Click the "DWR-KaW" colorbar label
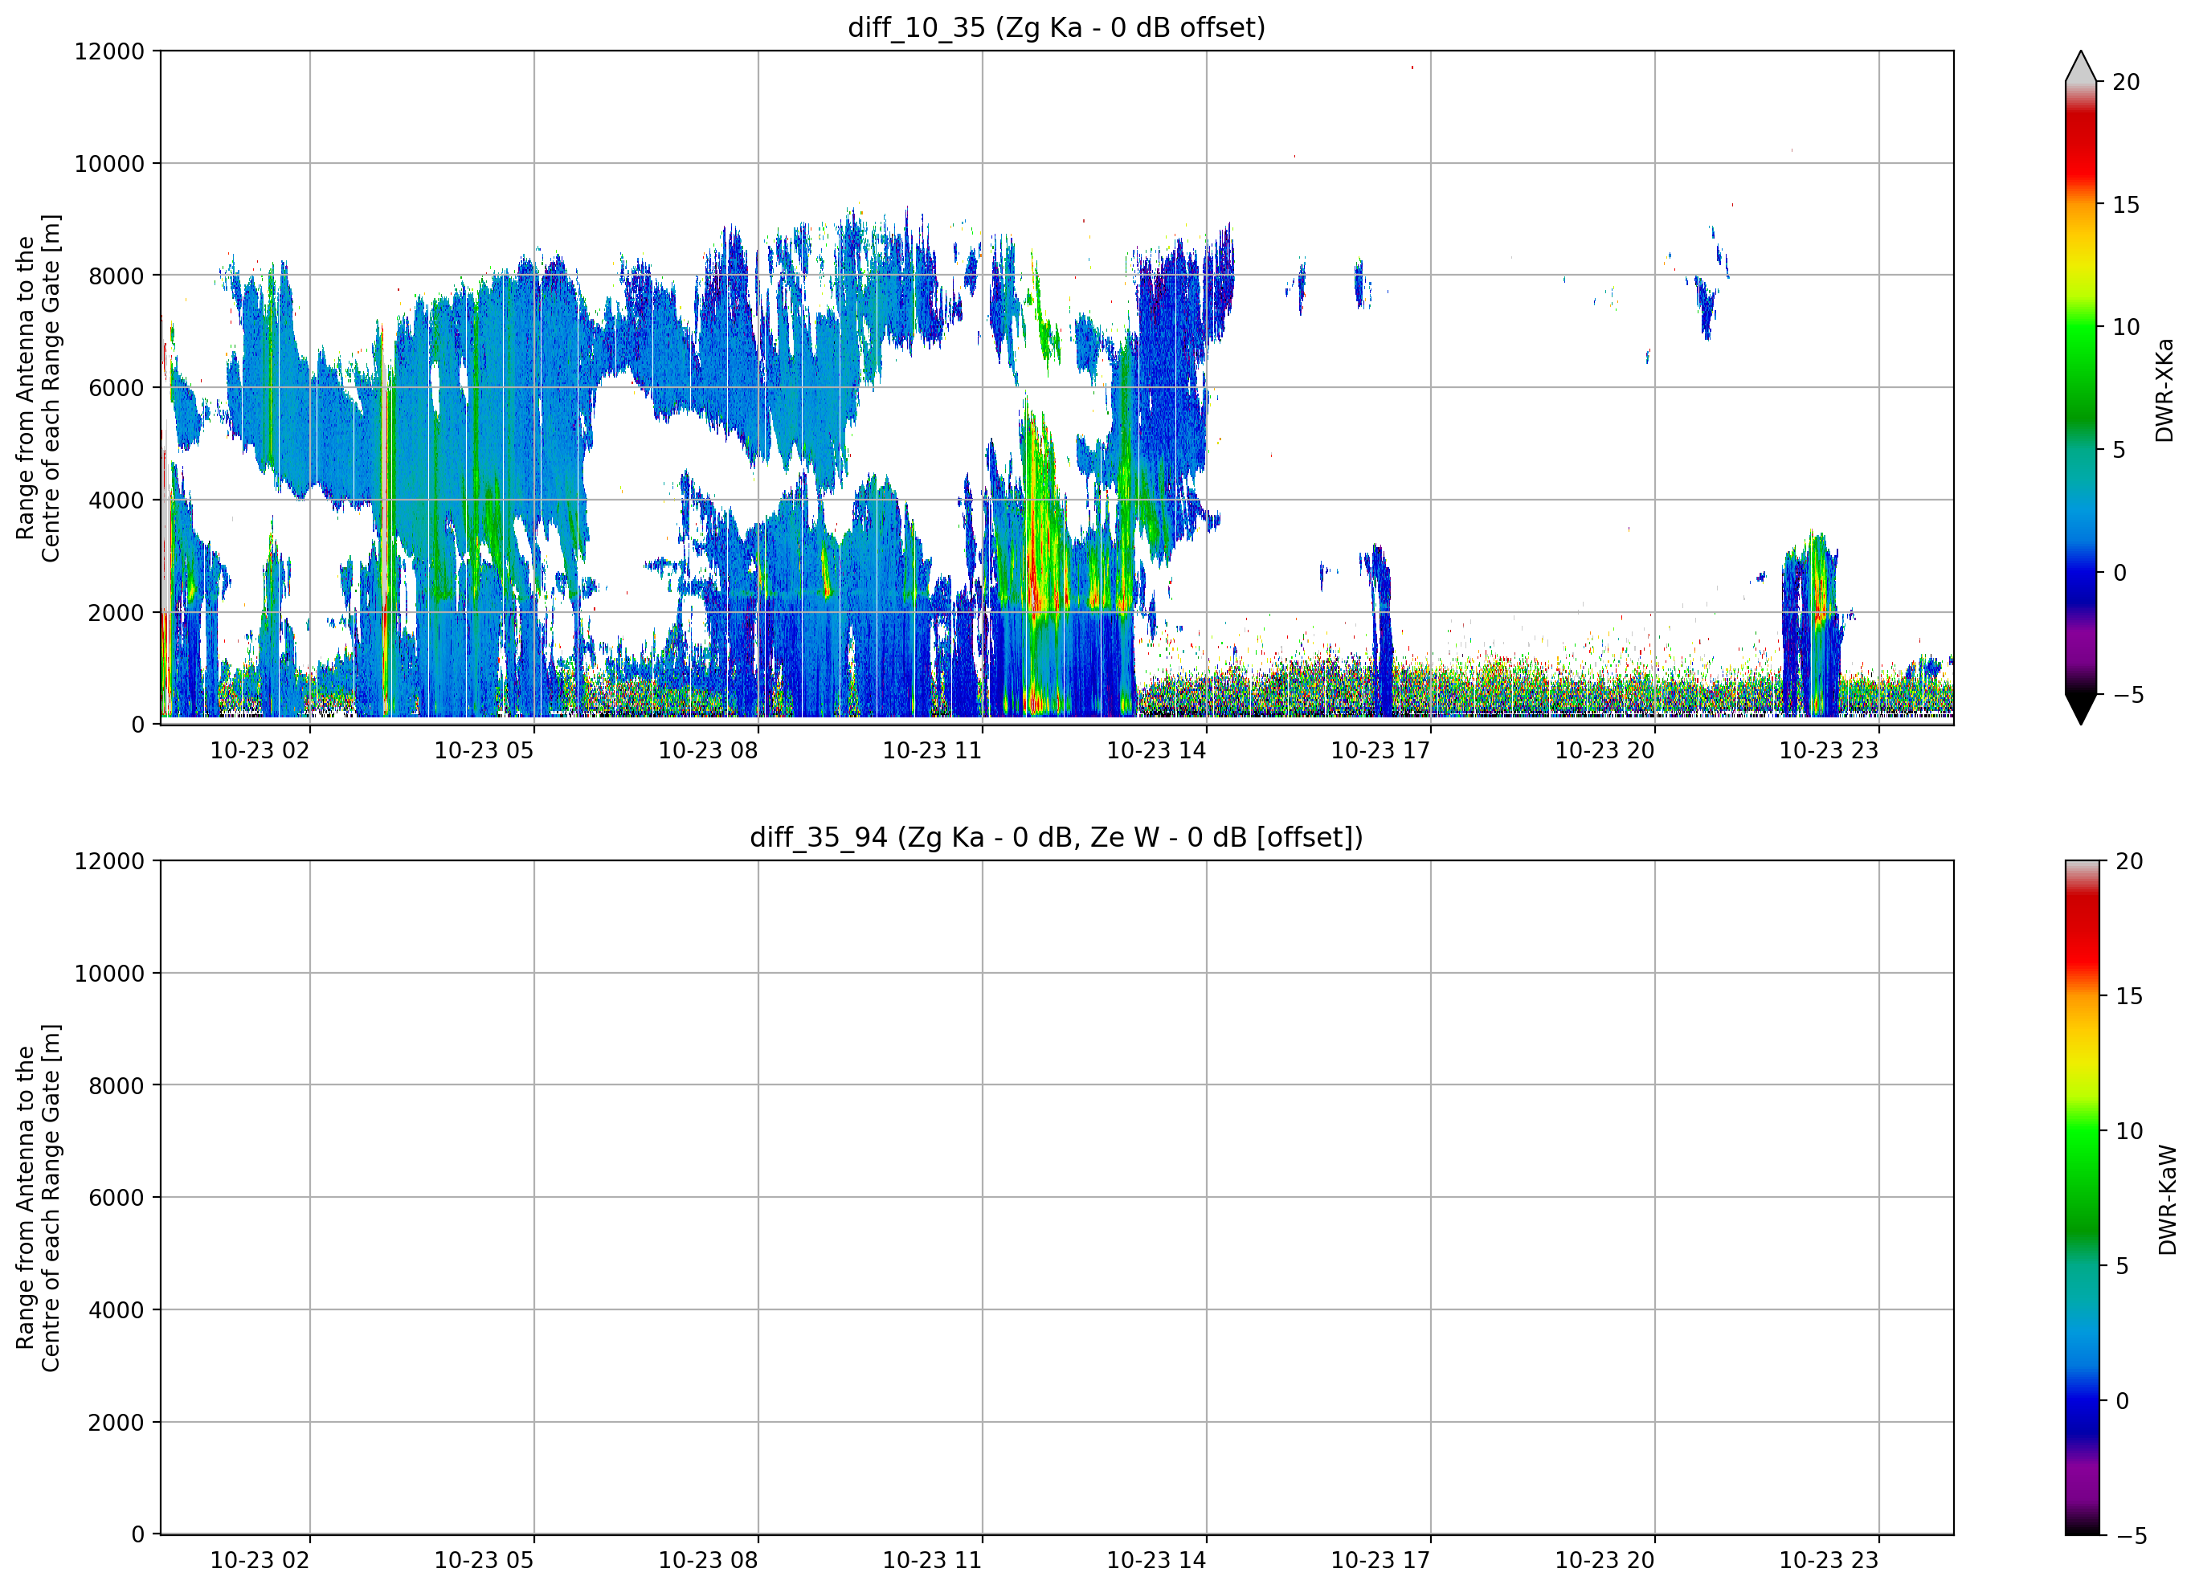Image resolution: width=2195 pixels, height=1589 pixels. coord(2167,1200)
